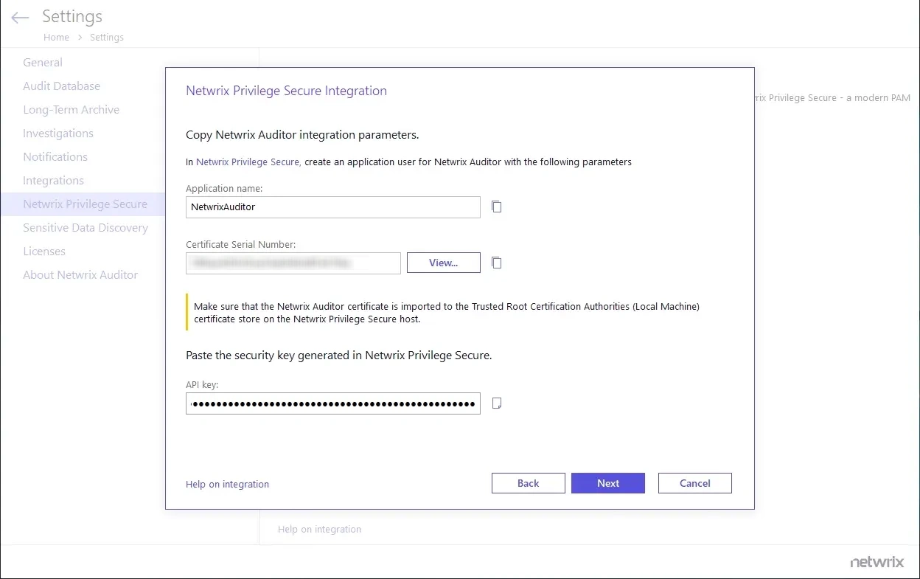Switch to the Sensitive Data Discovery section
920x579 pixels.
point(86,227)
